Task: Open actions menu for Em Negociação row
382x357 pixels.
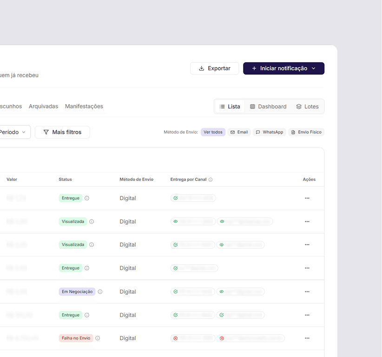Action: click(x=307, y=292)
